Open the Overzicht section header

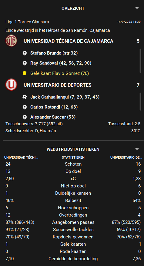73,8
